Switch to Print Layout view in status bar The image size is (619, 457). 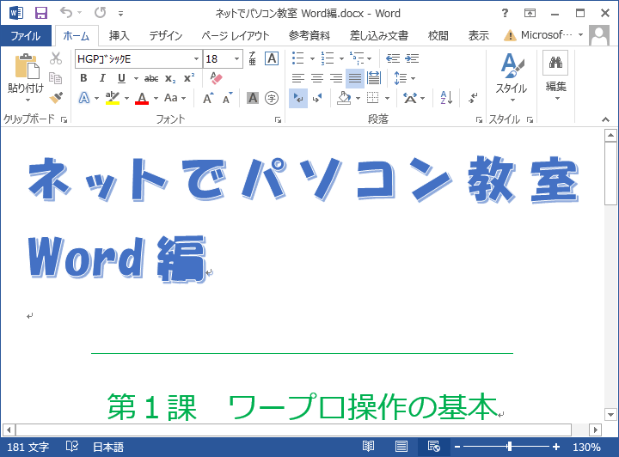pos(401,447)
